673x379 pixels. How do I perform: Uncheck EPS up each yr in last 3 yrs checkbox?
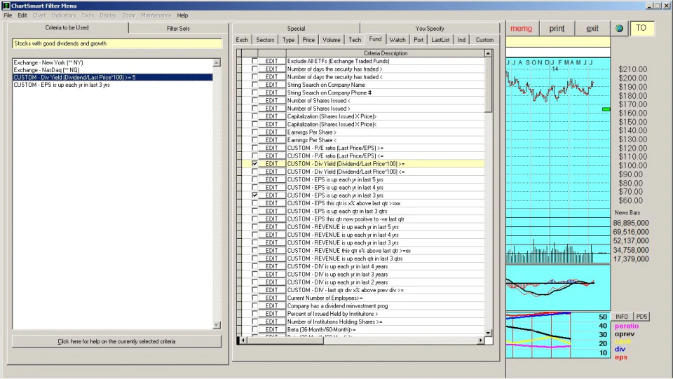tap(255, 195)
